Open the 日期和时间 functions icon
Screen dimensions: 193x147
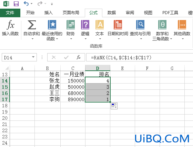click(x=118, y=25)
